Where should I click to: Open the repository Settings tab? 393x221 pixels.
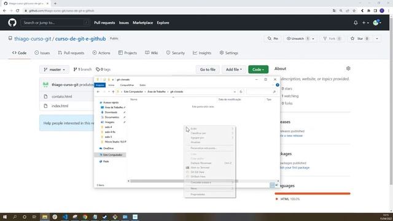click(229, 53)
